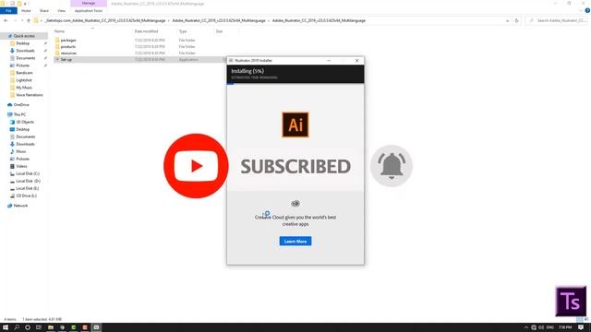Screen dimensions: 591x332
Task: Open the Manage contextual tab
Action: [89, 3]
